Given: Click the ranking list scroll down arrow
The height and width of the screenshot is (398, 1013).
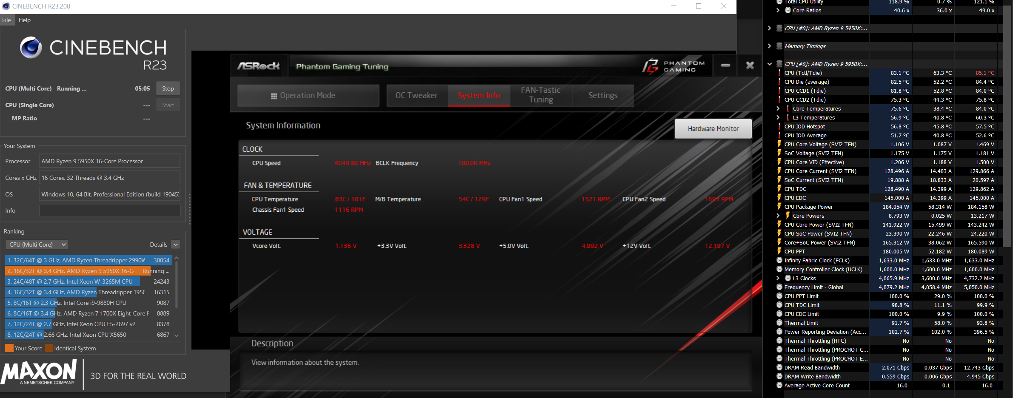Looking at the screenshot, I should (x=177, y=335).
